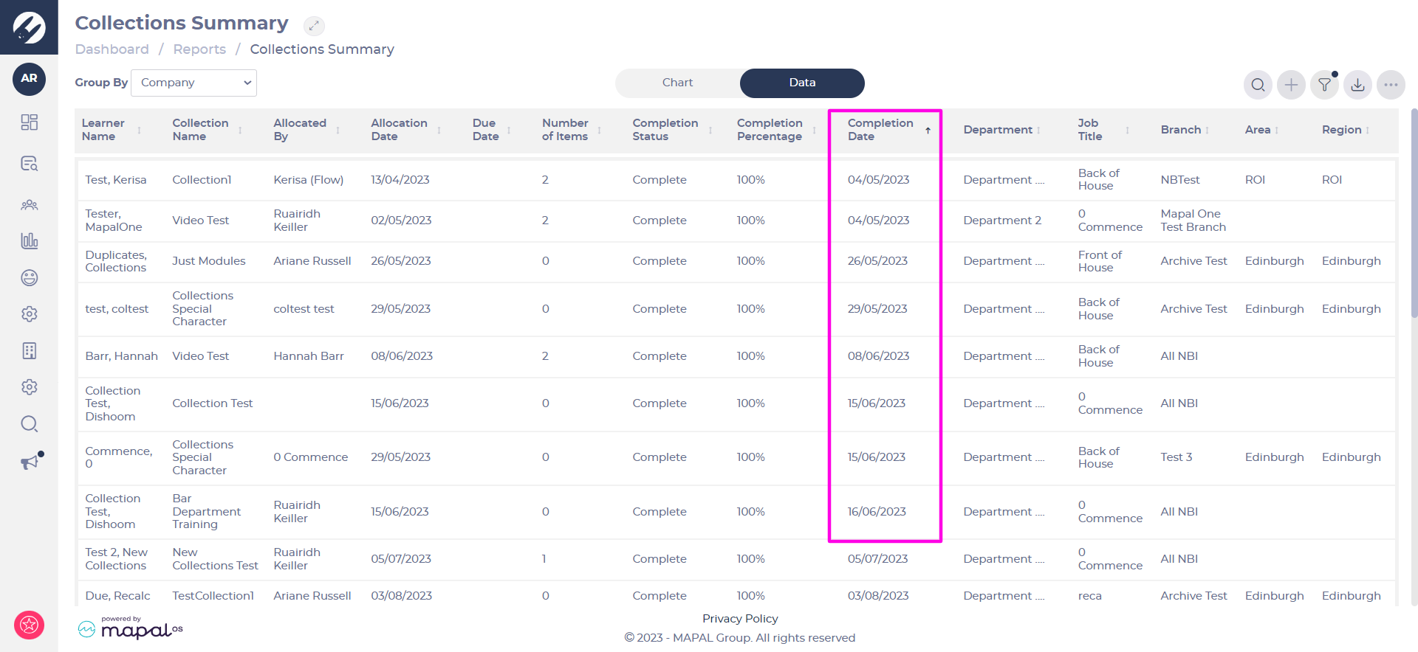This screenshot has height=652, width=1418.
Task: Sort by Learner Name column header
Action: pos(103,130)
